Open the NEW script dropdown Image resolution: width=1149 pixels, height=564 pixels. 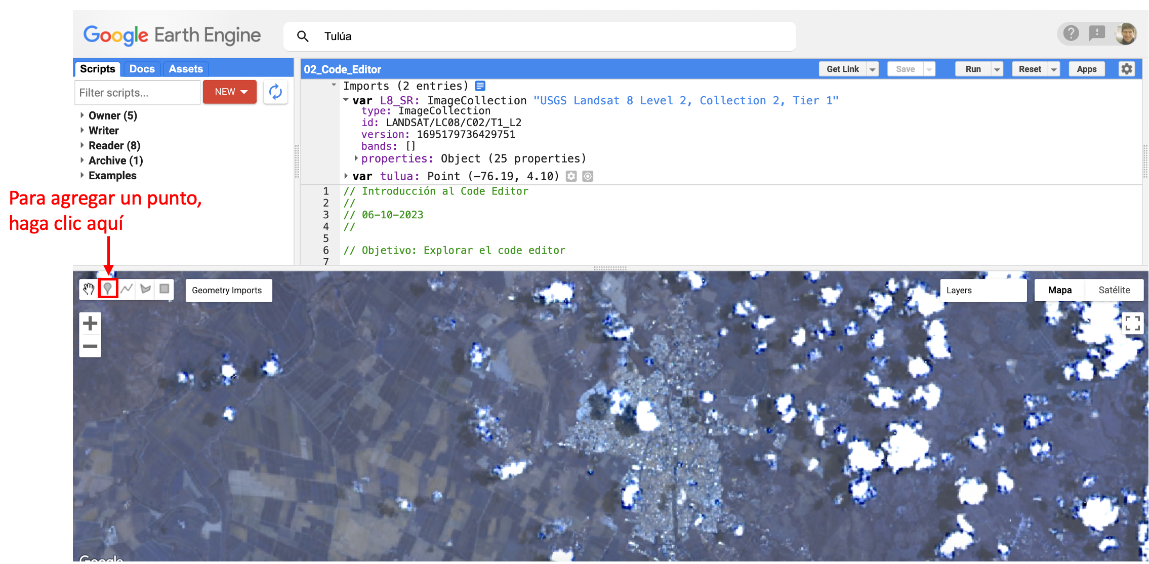[230, 92]
